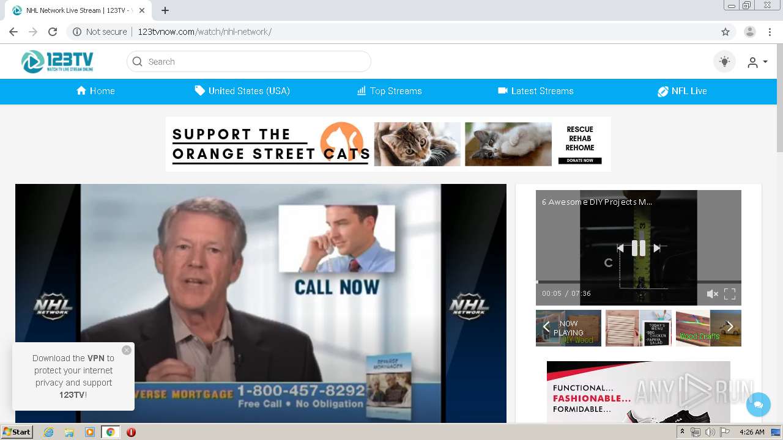Click the NHL Network video stream

point(261,304)
